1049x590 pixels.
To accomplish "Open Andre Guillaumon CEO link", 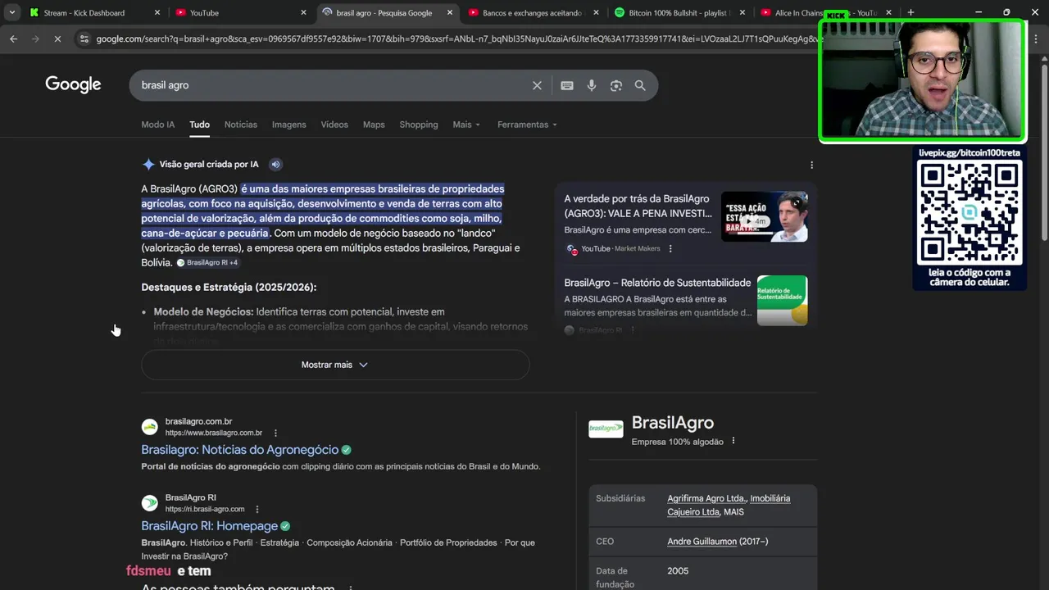I will 702,542.
